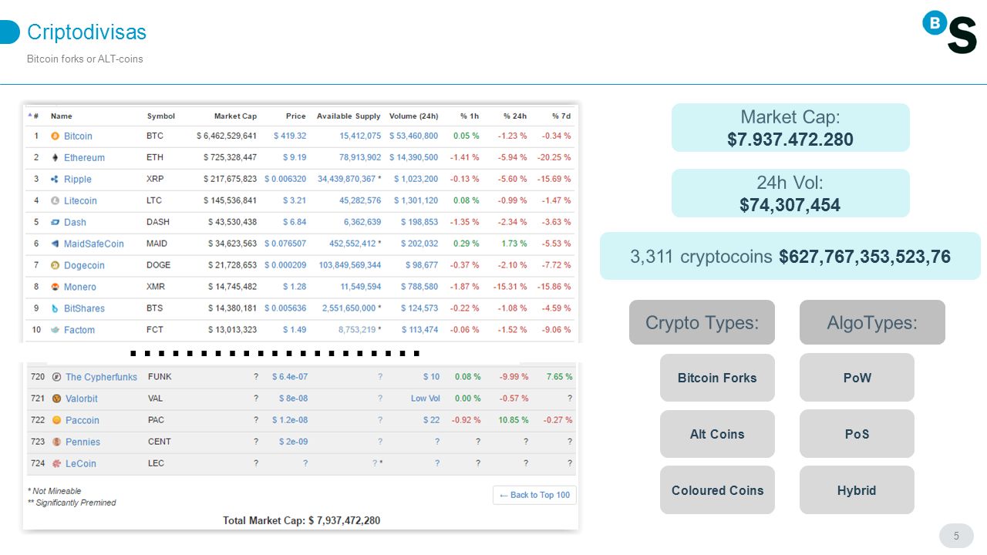
Task: Click Bitcoin price $ 419.32
Action: click(x=290, y=136)
